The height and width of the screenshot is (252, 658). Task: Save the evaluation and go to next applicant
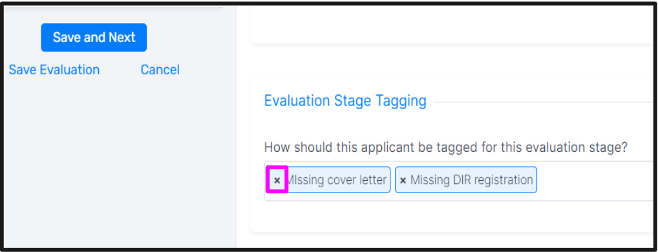tap(94, 37)
